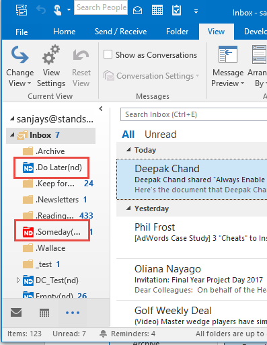Open Touch/Mouse mode dropdown arrow
Image resolution: width=267 pixels, height=345 pixels.
[x=69, y=10]
